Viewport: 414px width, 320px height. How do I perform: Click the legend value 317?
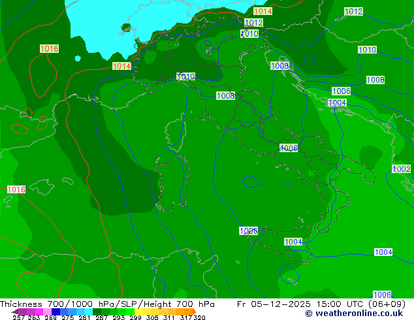tap(186, 317)
